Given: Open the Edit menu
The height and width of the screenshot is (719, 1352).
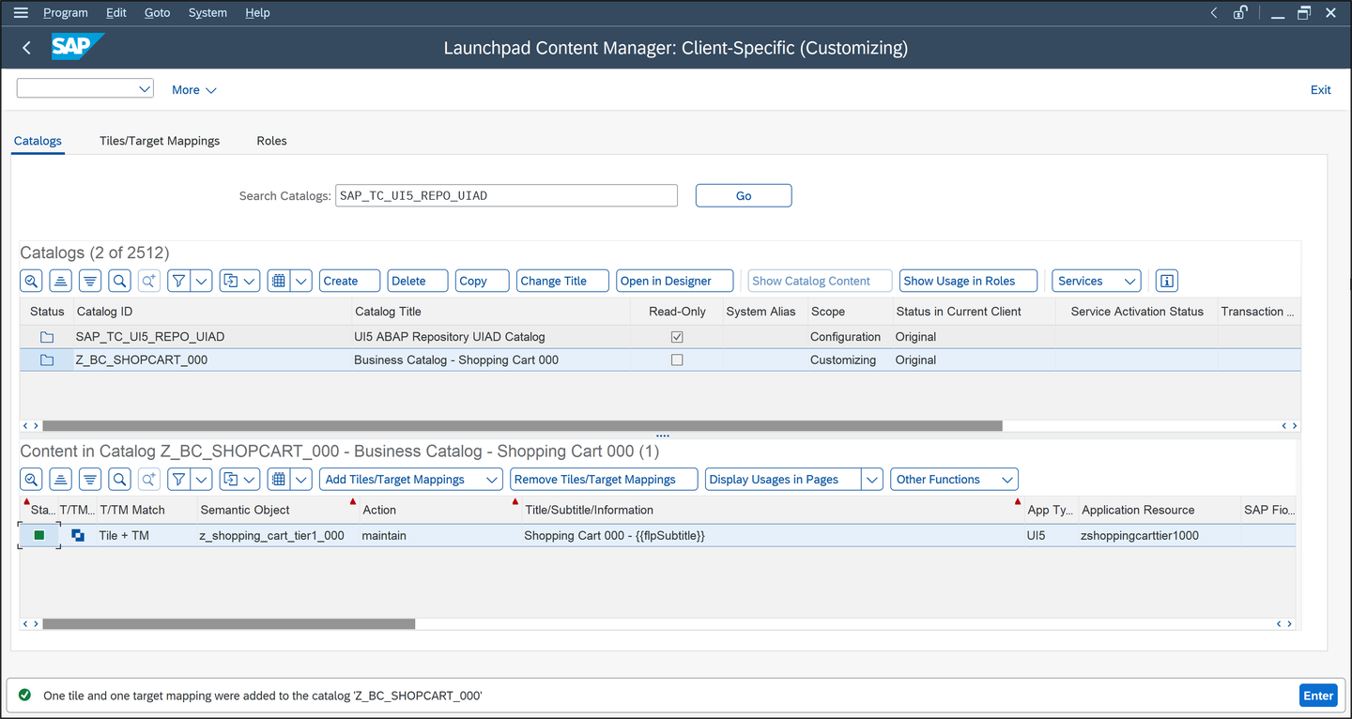Looking at the screenshot, I should 116,13.
